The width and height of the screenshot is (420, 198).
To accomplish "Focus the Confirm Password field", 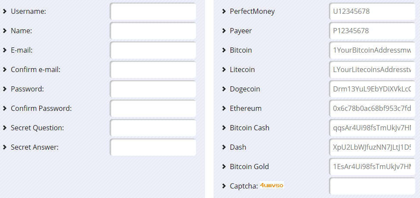I will coord(153,108).
